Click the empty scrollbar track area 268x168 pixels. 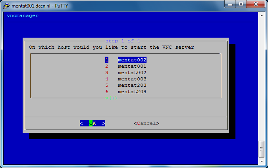(x=261, y=79)
